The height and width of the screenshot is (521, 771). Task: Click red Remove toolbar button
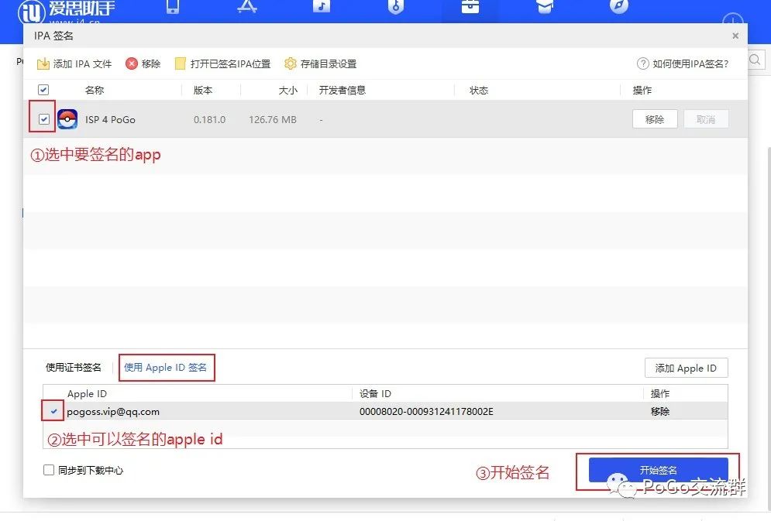143,63
